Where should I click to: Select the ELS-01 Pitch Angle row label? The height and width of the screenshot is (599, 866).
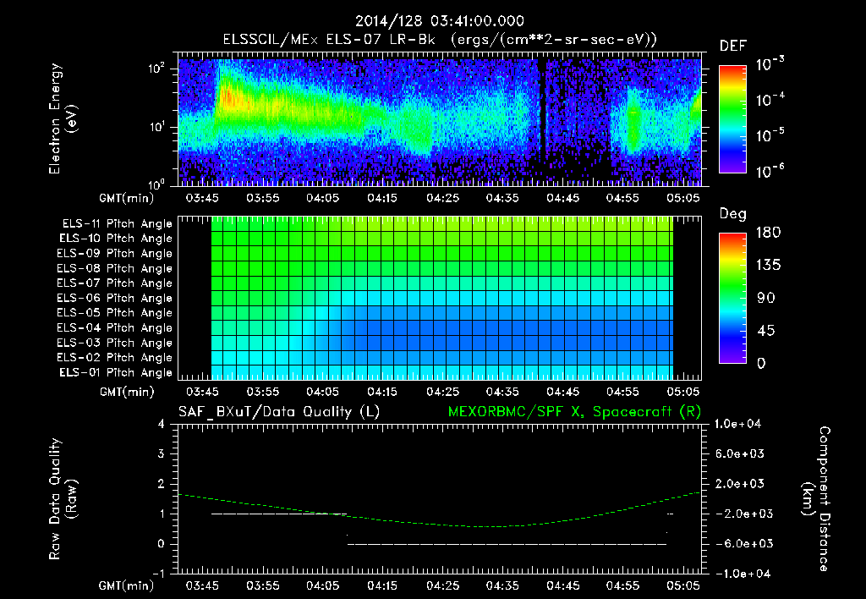(115, 372)
